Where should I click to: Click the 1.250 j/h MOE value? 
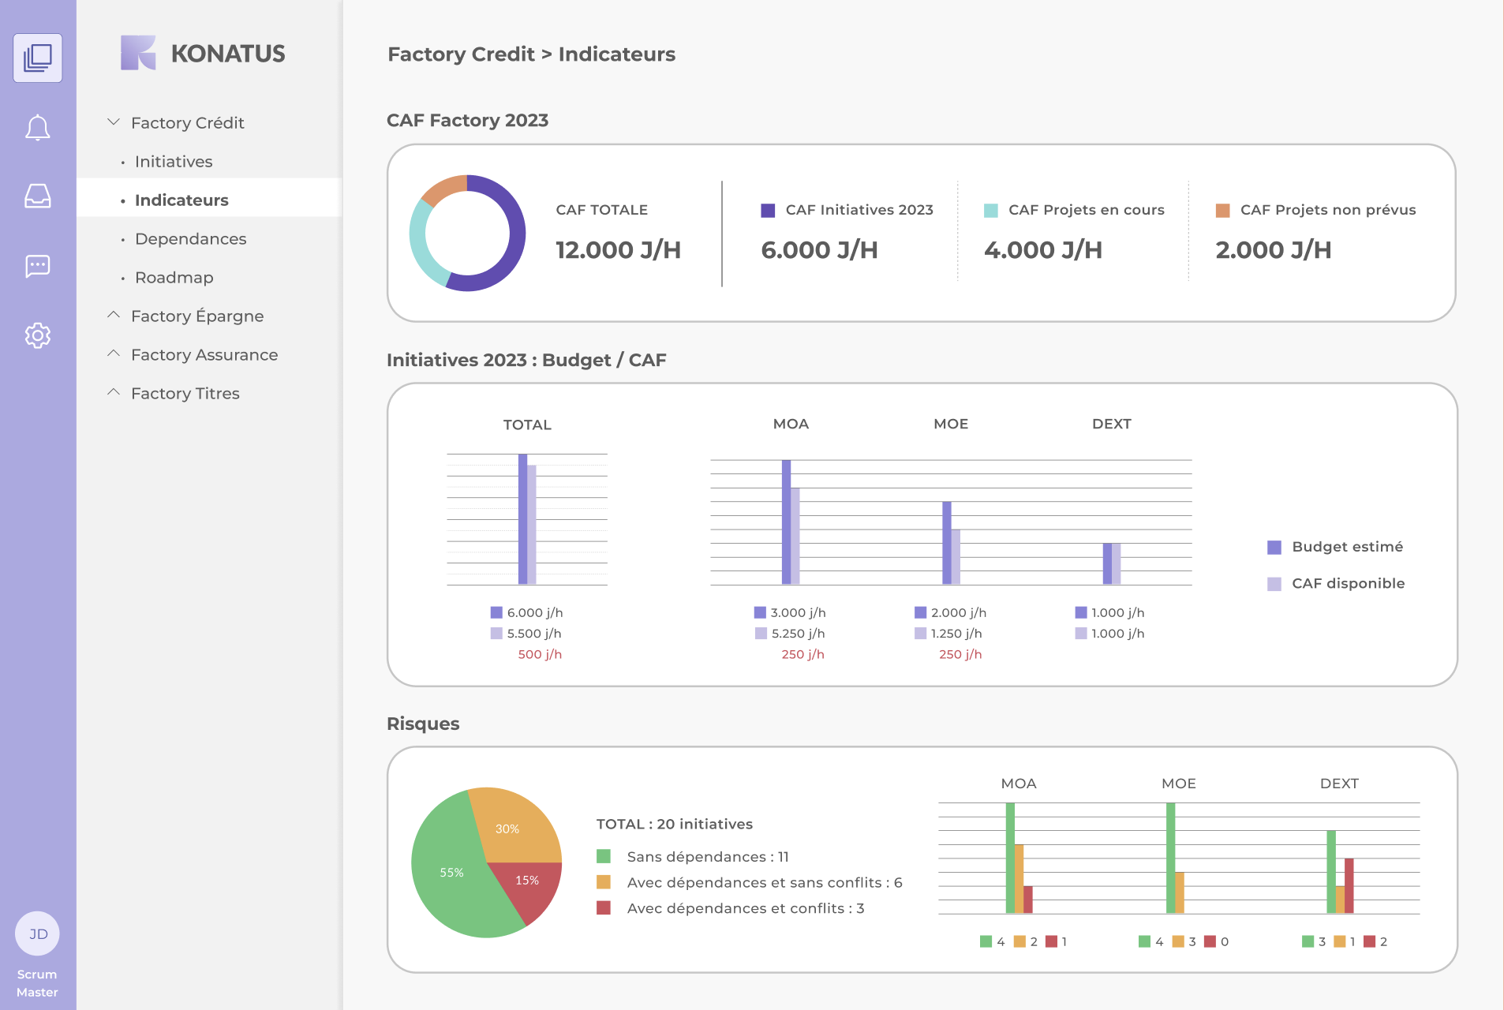pos(956,634)
